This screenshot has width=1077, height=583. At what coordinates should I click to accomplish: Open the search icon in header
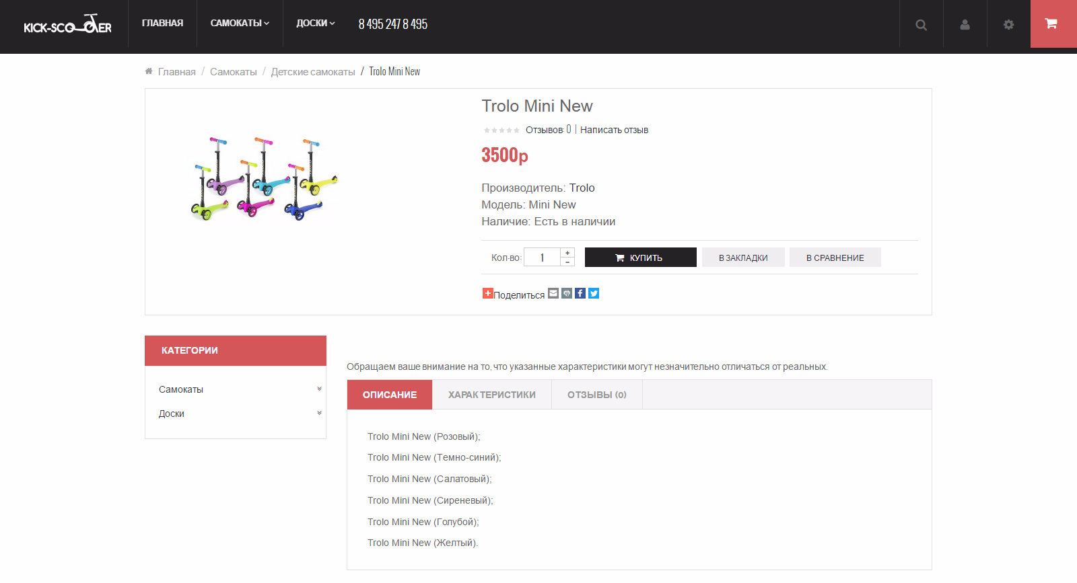pos(922,25)
